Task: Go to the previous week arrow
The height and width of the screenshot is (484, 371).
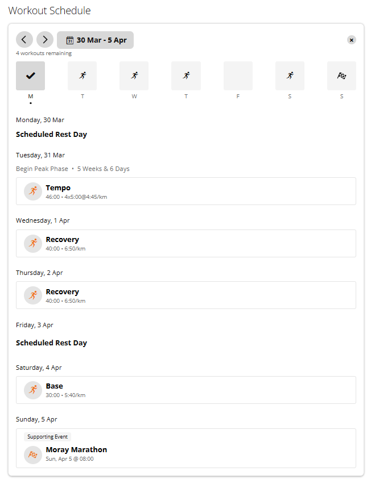Action: click(24, 40)
